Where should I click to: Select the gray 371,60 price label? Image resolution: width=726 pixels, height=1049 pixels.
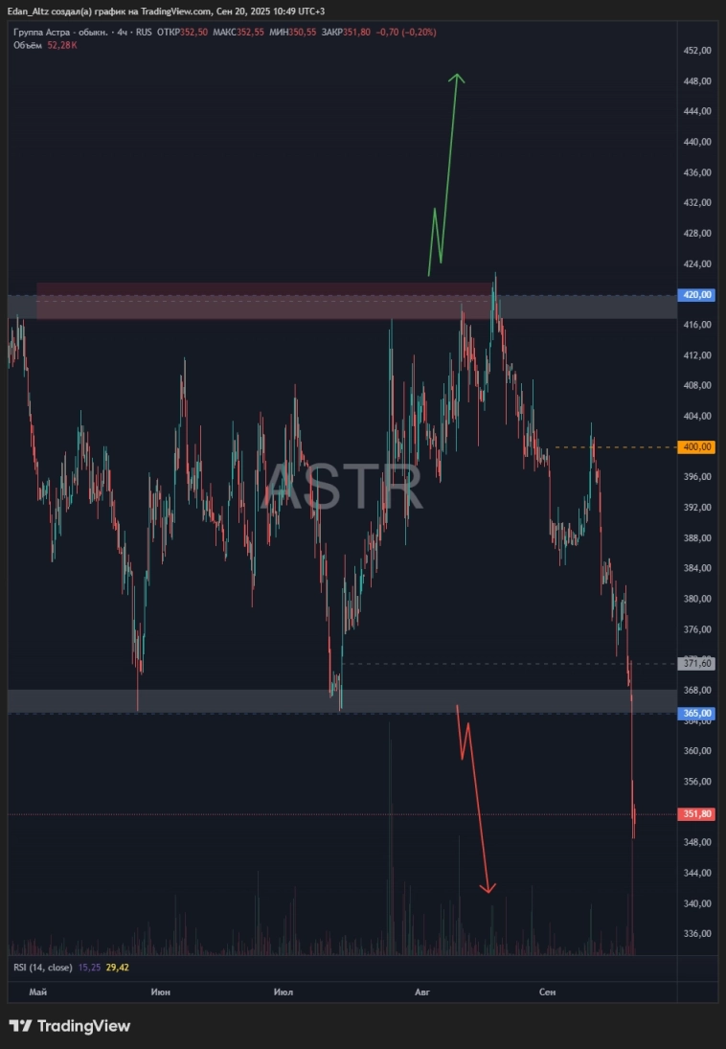pyautogui.click(x=696, y=663)
